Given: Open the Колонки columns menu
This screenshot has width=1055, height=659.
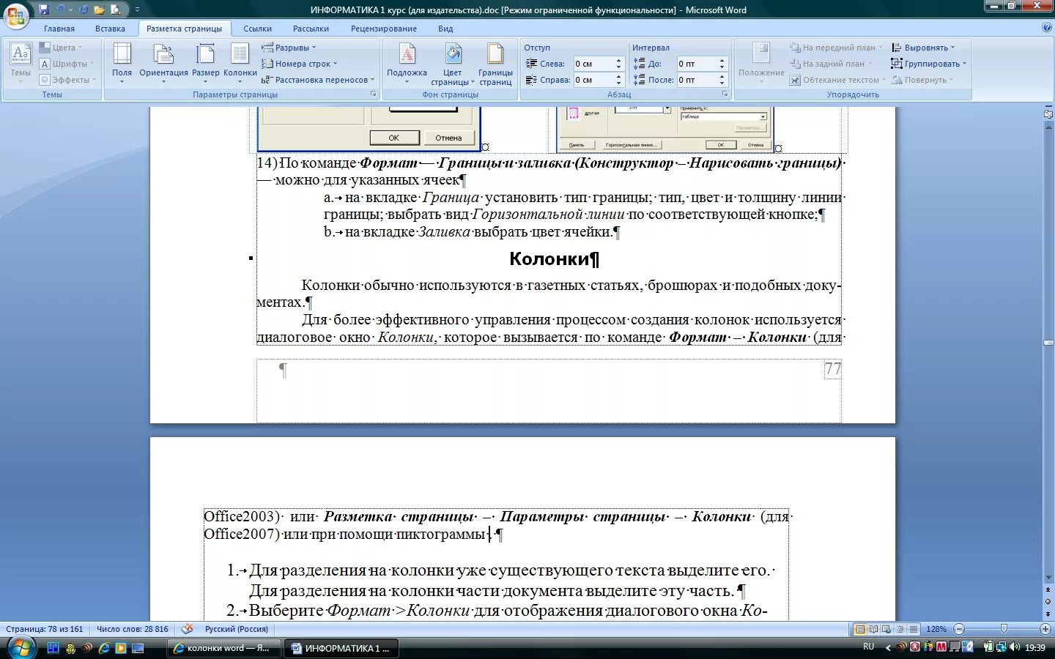Looking at the screenshot, I should [x=240, y=63].
